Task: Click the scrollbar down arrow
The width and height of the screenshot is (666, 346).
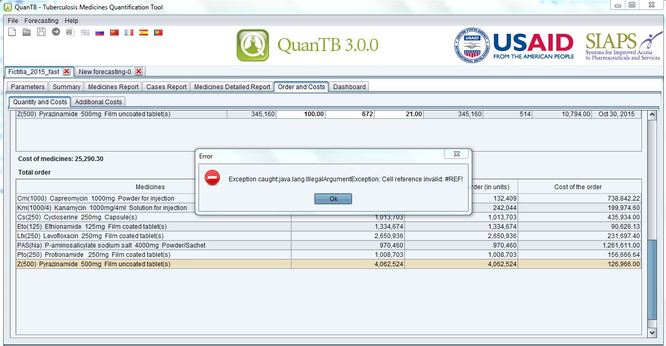Action: click(x=652, y=332)
